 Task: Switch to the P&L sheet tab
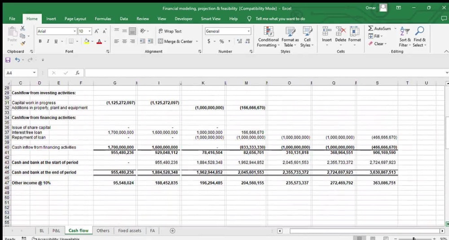pos(56,231)
